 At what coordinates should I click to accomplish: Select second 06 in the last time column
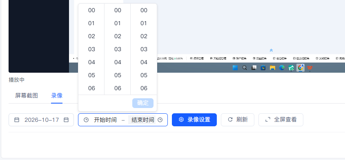click(144, 88)
